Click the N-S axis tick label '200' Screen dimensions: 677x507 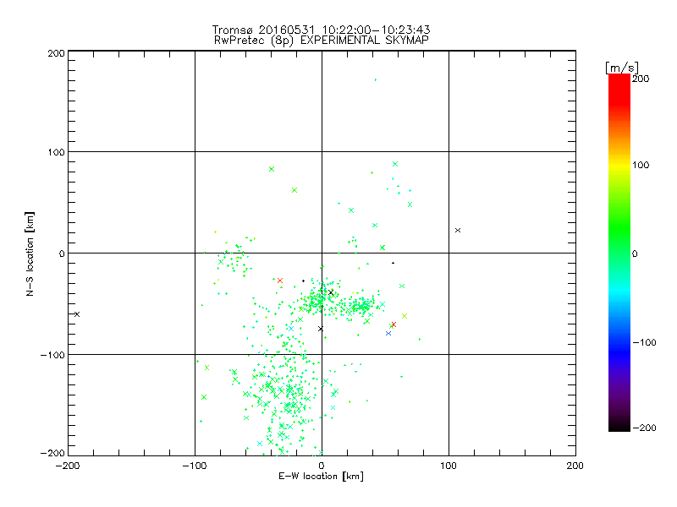56,53
